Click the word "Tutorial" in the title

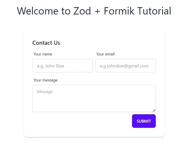(154, 11)
